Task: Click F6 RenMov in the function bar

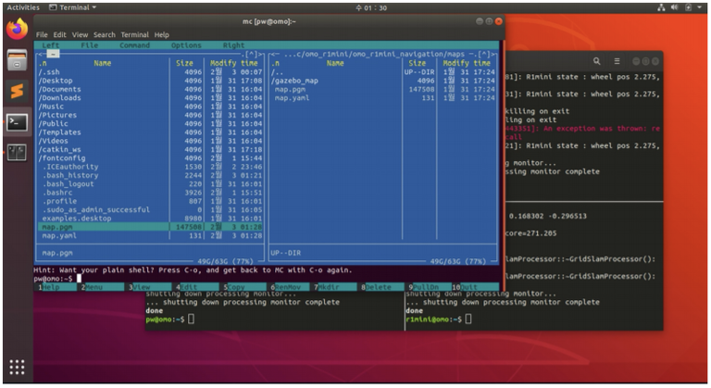Action: [292, 287]
